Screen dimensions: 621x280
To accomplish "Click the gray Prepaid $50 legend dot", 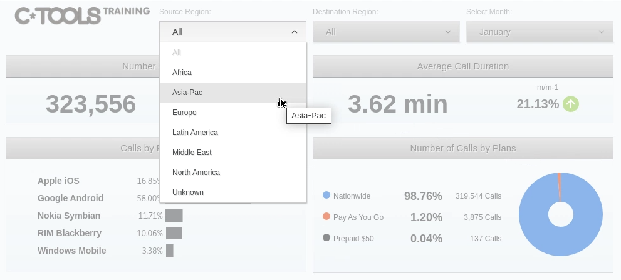I will pyautogui.click(x=326, y=238).
